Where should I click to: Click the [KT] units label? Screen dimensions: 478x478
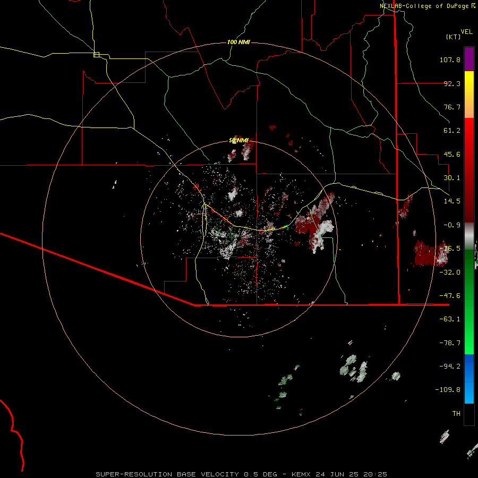click(x=454, y=37)
